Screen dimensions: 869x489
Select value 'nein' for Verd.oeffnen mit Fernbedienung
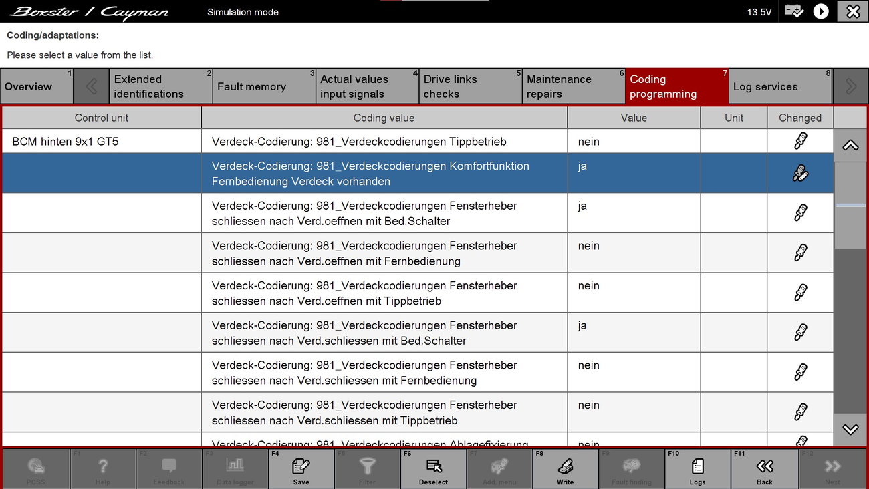[x=633, y=253]
